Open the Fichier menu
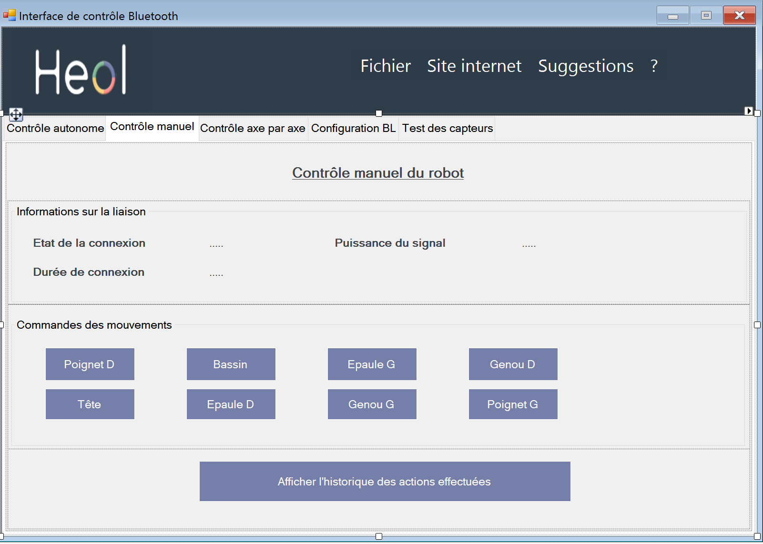Screen dimensions: 763x544 tap(386, 66)
